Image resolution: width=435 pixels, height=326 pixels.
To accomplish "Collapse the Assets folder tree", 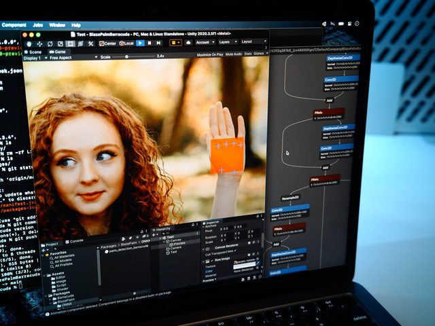I will tap(44, 275).
